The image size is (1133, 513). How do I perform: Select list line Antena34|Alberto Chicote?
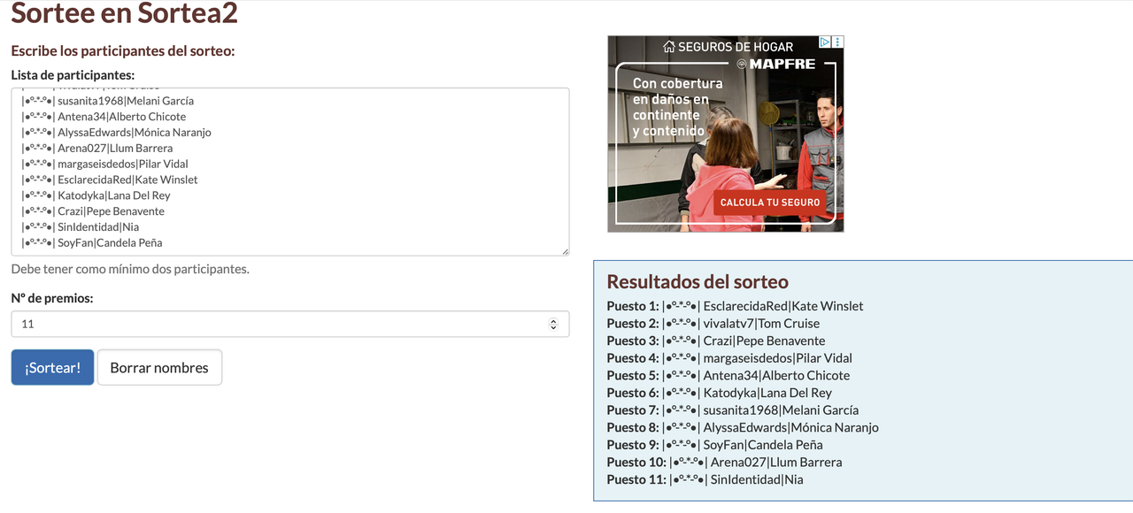point(104,117)
